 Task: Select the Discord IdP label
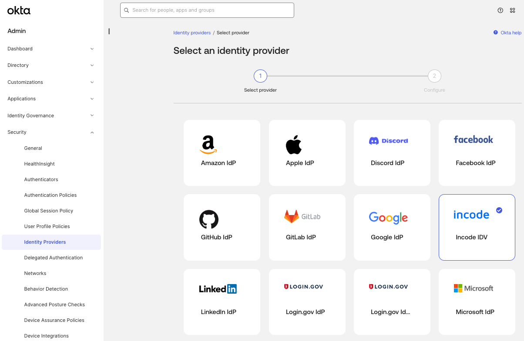pos(387,163)
